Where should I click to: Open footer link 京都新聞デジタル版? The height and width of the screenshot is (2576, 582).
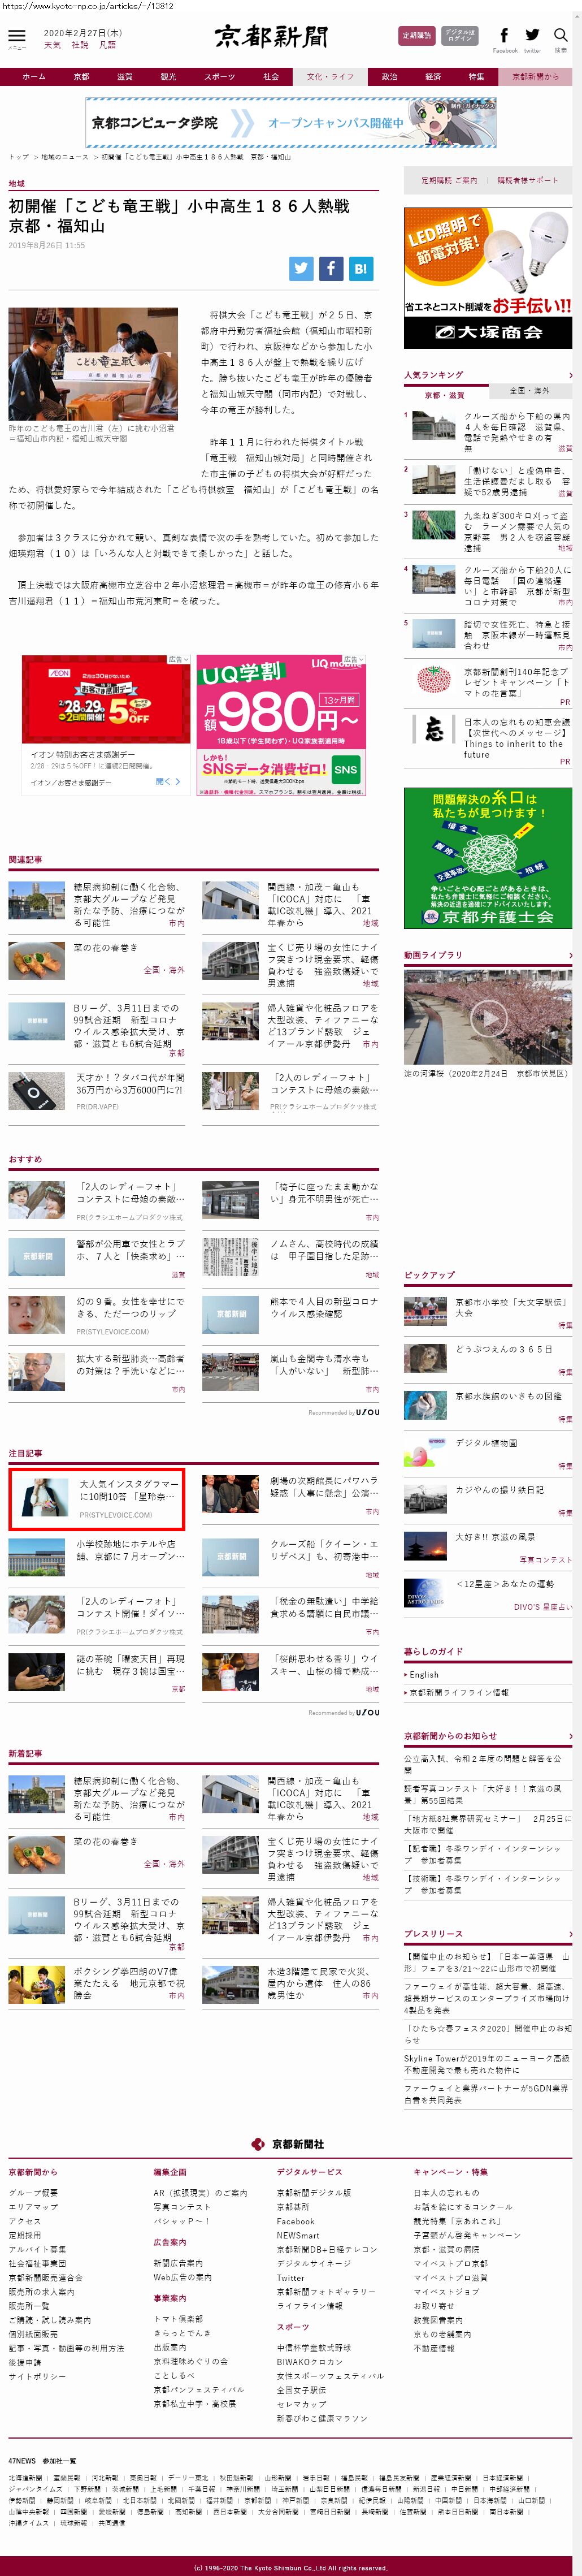pos(313,2193)
